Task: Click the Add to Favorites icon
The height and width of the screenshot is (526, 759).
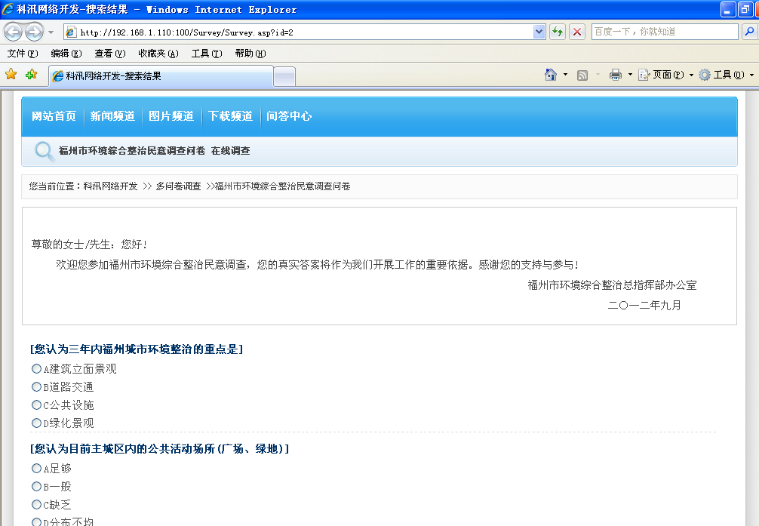Action: pyautogui.click(x=30, y=75)
